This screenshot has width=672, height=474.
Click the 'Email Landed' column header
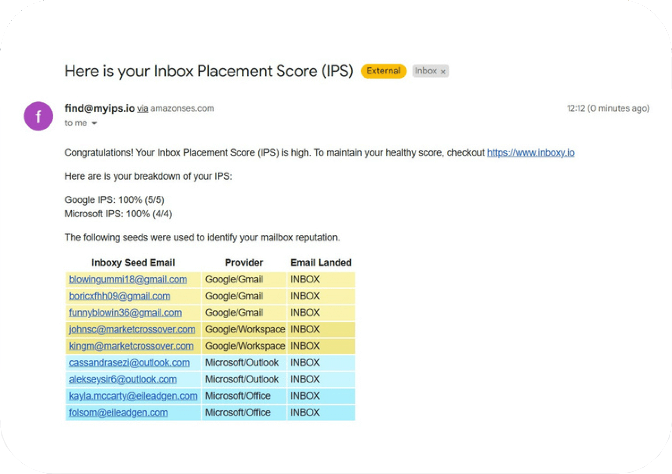point(321,262)
